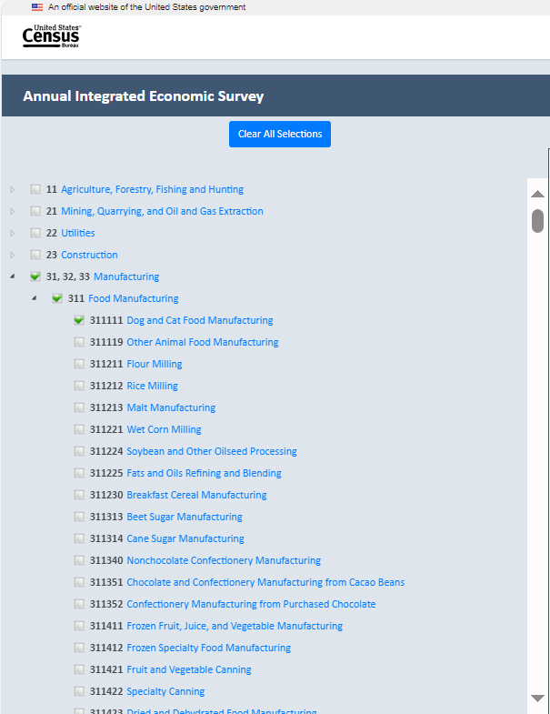Click the scrollbar down arrow
The image size is (550, 714).
537,698
